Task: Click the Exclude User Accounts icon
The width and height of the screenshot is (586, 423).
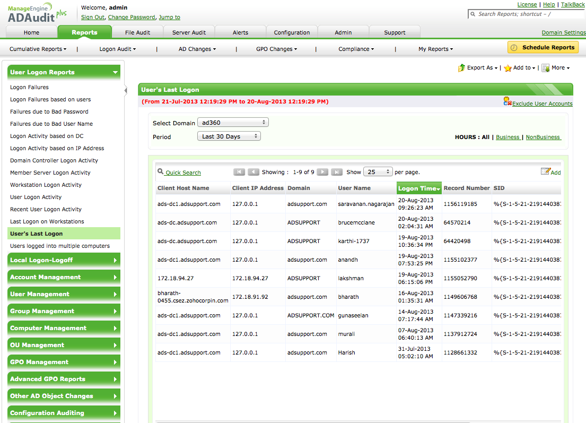Action: [x=507, y=101]
